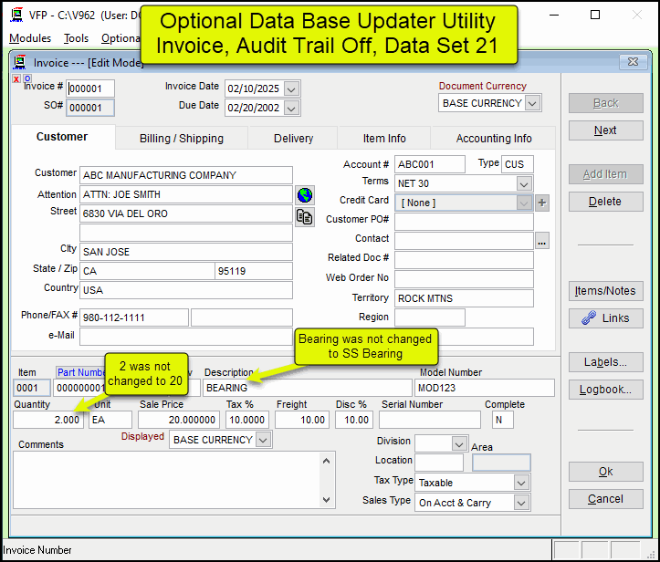Click the City field SAN JOSE
The image size is (660, 562).
[x=186, y=252]
